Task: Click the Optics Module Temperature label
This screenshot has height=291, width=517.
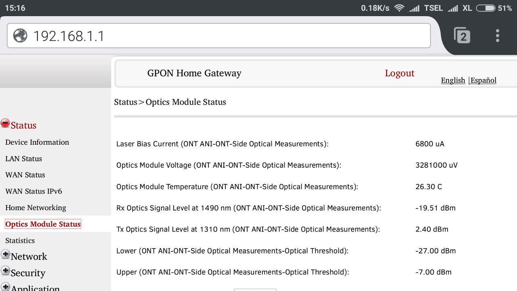Action: tap(237, 187)
